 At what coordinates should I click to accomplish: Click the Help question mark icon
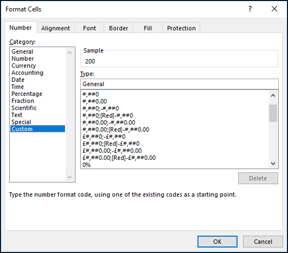pyautogui.click(x=250, y=9)
